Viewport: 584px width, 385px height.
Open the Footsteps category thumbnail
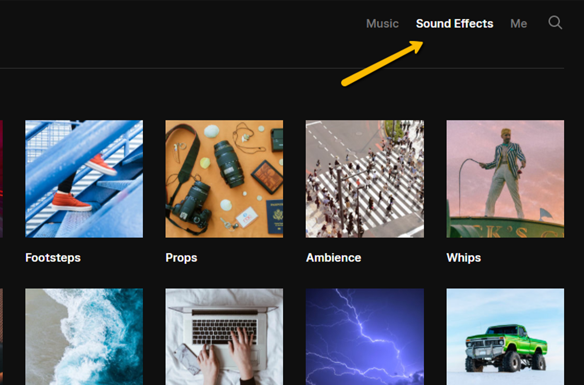pos(84,179)
